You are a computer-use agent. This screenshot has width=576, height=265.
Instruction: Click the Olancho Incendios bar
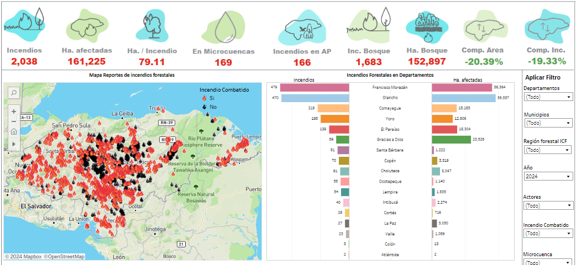[x=315, y=98]
